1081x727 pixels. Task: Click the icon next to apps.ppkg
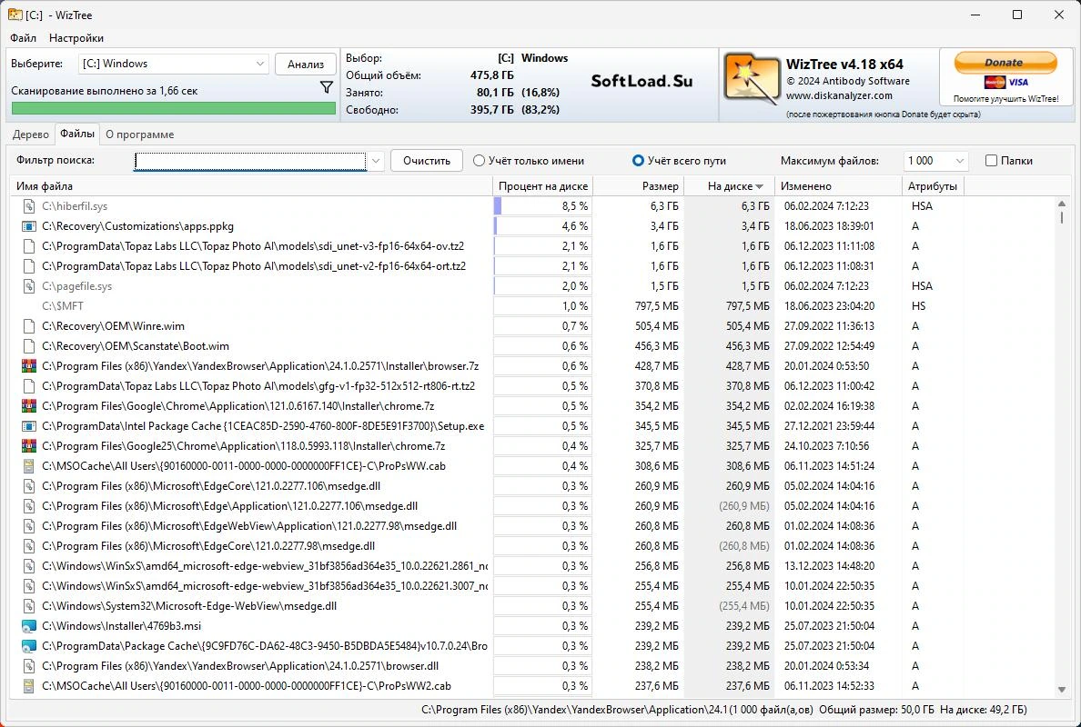pyautogui.click(x=28, y=225)
